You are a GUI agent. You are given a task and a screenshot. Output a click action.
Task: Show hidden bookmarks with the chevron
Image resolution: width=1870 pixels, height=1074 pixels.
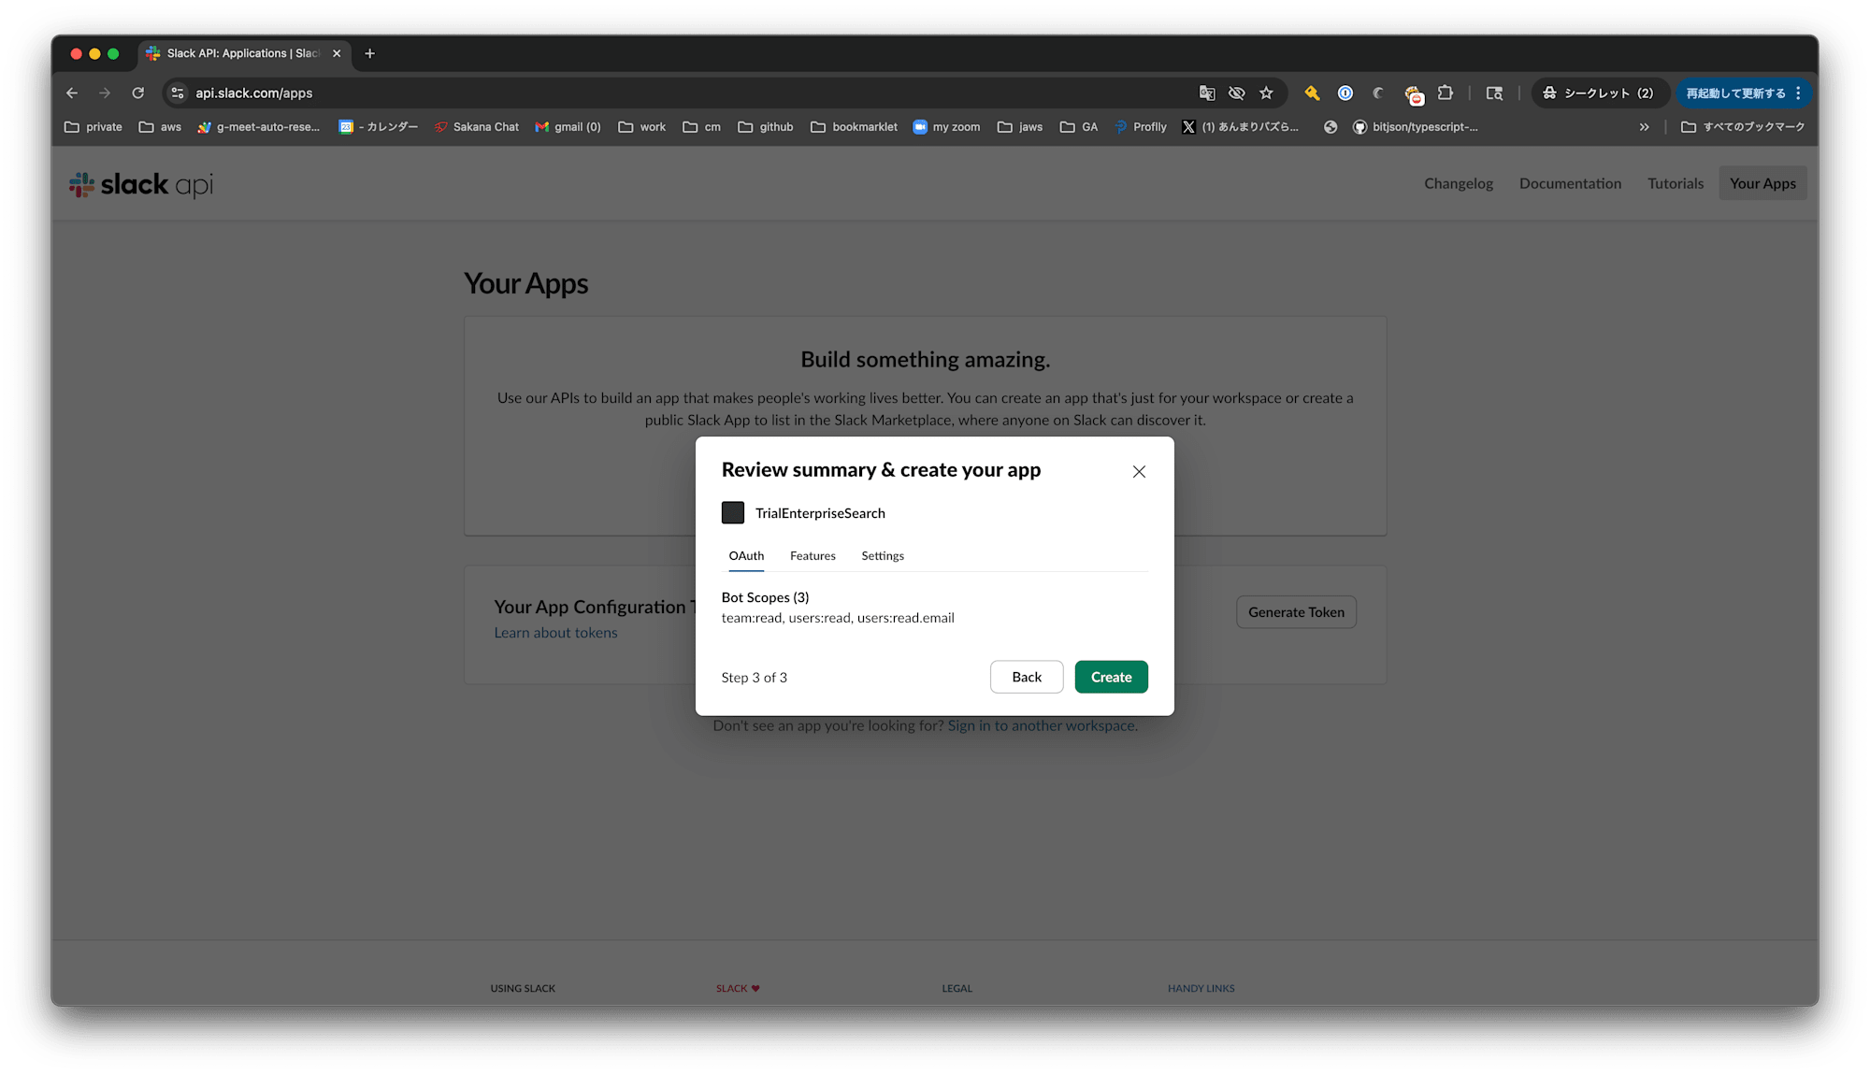1644,127
